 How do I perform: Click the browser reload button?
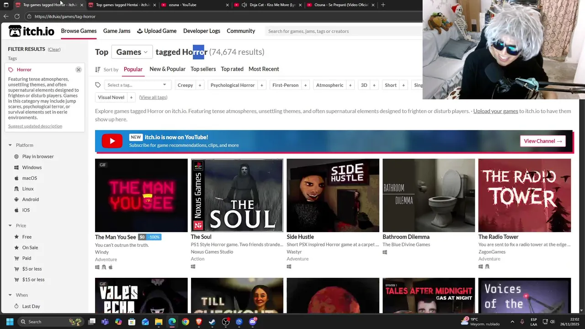[17, 16]
